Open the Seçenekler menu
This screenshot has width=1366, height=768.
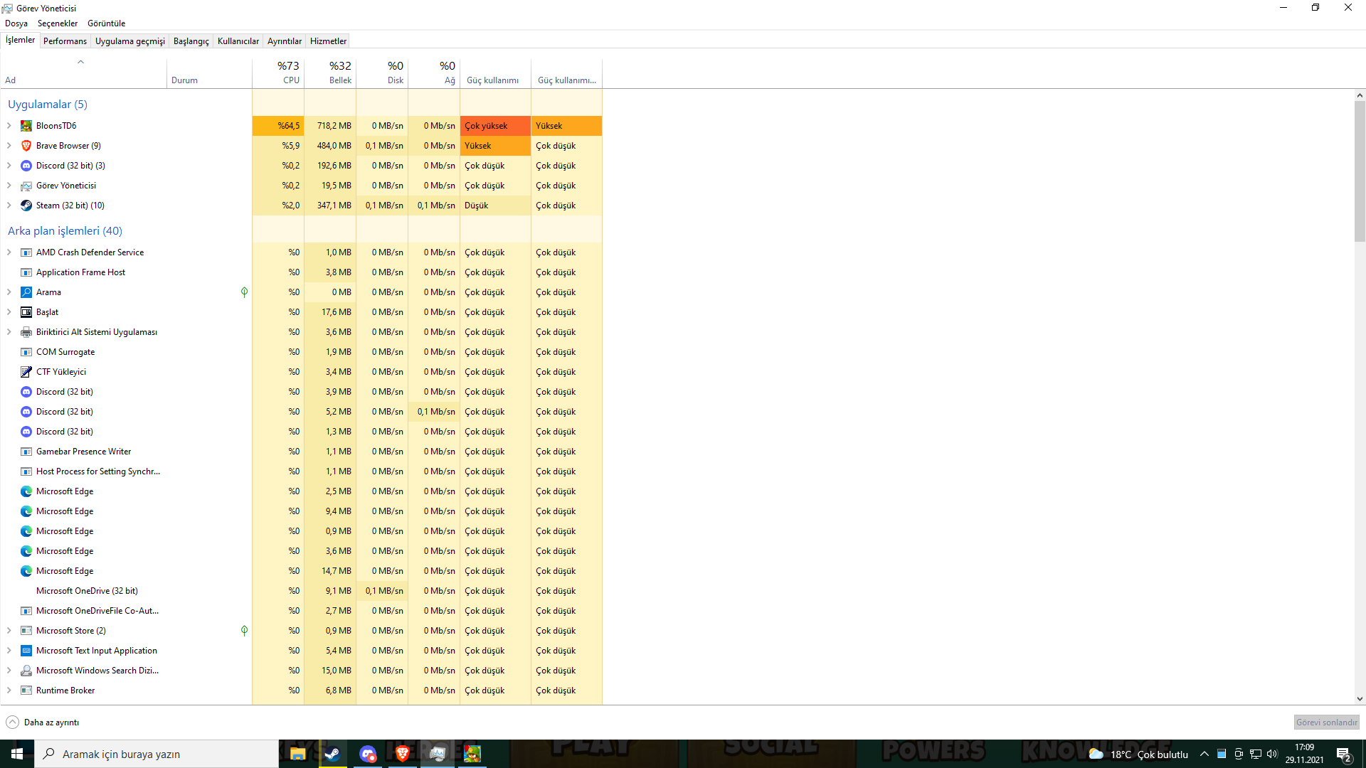click(x=58, y=23)
